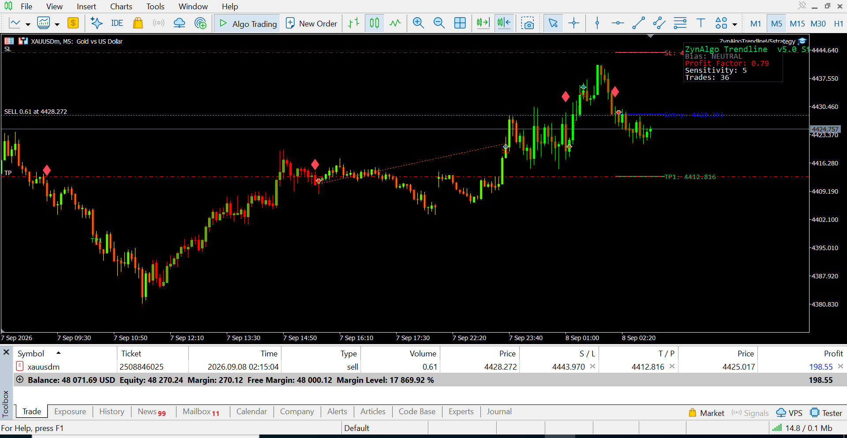Image resolution: width=847 pixels, height=438 pixels.
Task: Open the Charts menu
Action: 121,6
